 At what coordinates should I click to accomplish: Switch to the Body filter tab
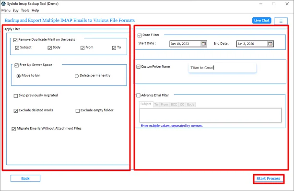pyautogui.click(x=190, y=104)
